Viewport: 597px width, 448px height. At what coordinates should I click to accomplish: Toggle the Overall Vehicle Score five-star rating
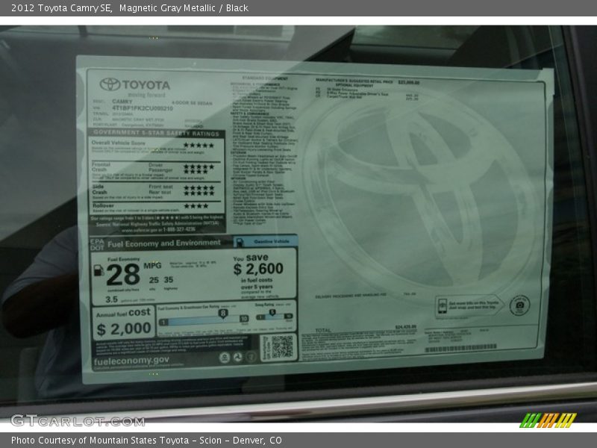click(x=199, y=143)
